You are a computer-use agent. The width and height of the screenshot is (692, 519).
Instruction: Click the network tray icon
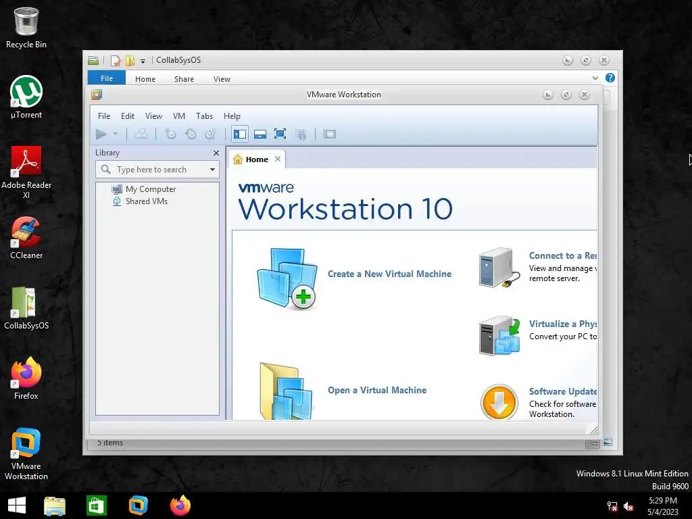pos(612,506)
